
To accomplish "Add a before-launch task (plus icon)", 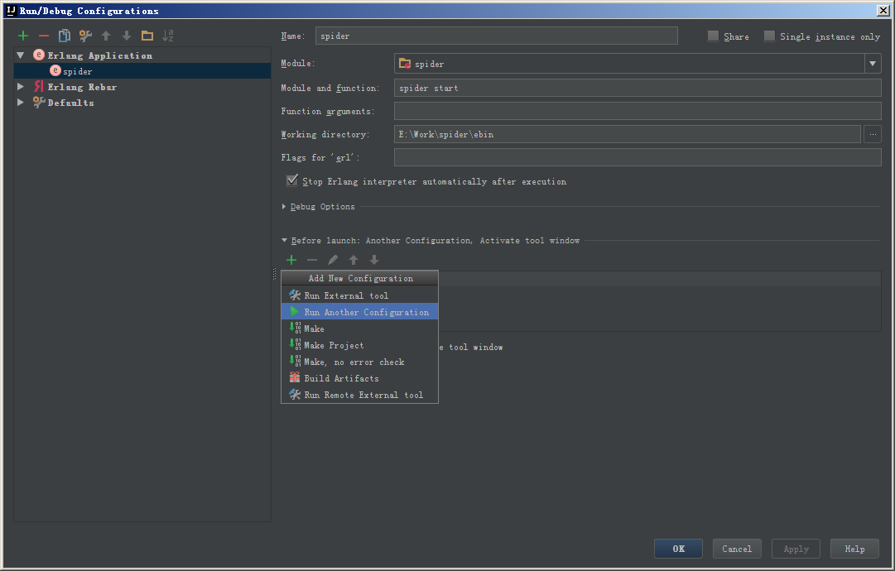I will 291,260.
